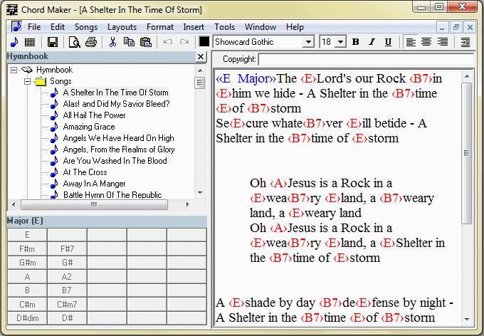Align text left
Viewport: 484px width, 336px height.
coord(411,42)
